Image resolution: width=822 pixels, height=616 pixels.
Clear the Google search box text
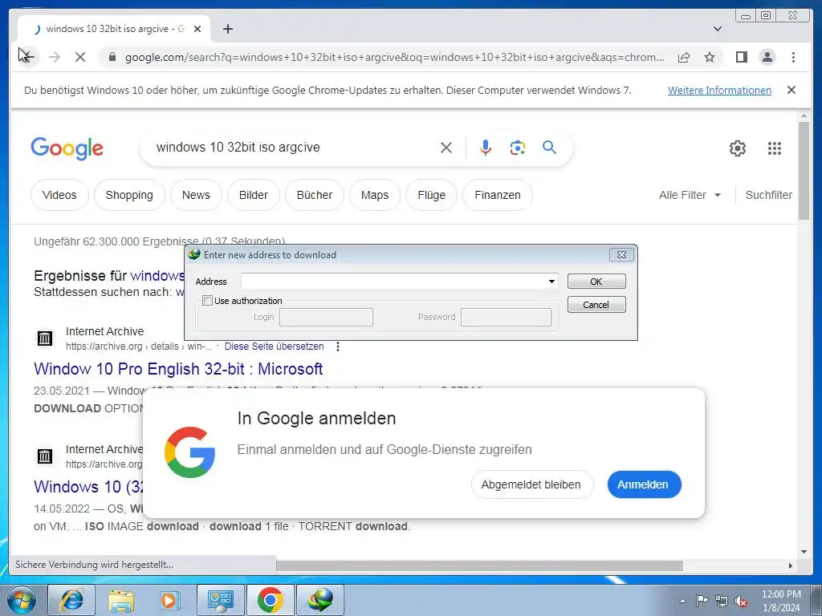(x=446, y=148)
